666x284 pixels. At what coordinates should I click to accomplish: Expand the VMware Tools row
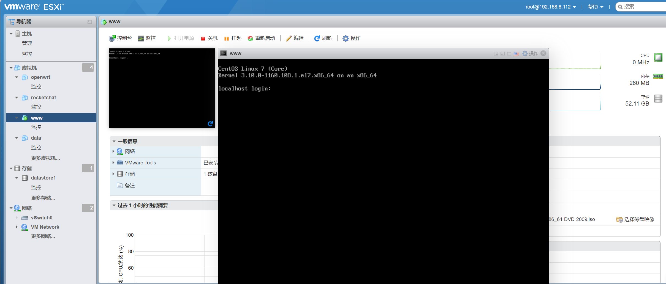[113, 162]
